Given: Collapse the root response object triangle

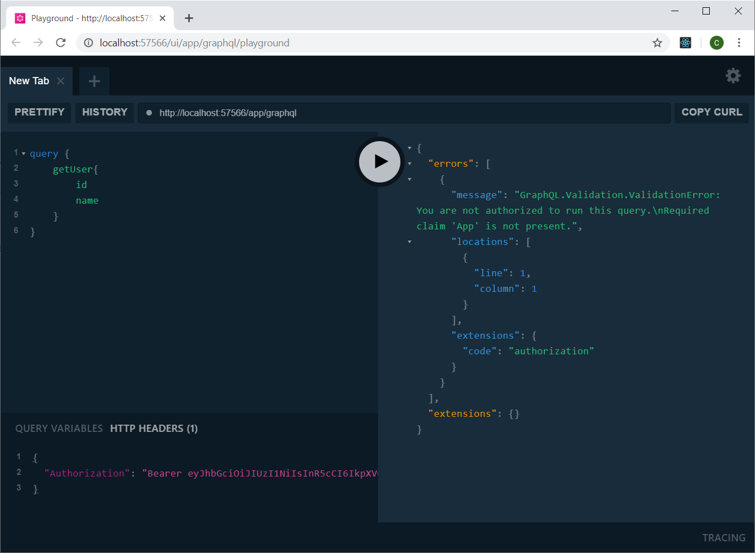Looking at the screenshot, I should point(410,148).
